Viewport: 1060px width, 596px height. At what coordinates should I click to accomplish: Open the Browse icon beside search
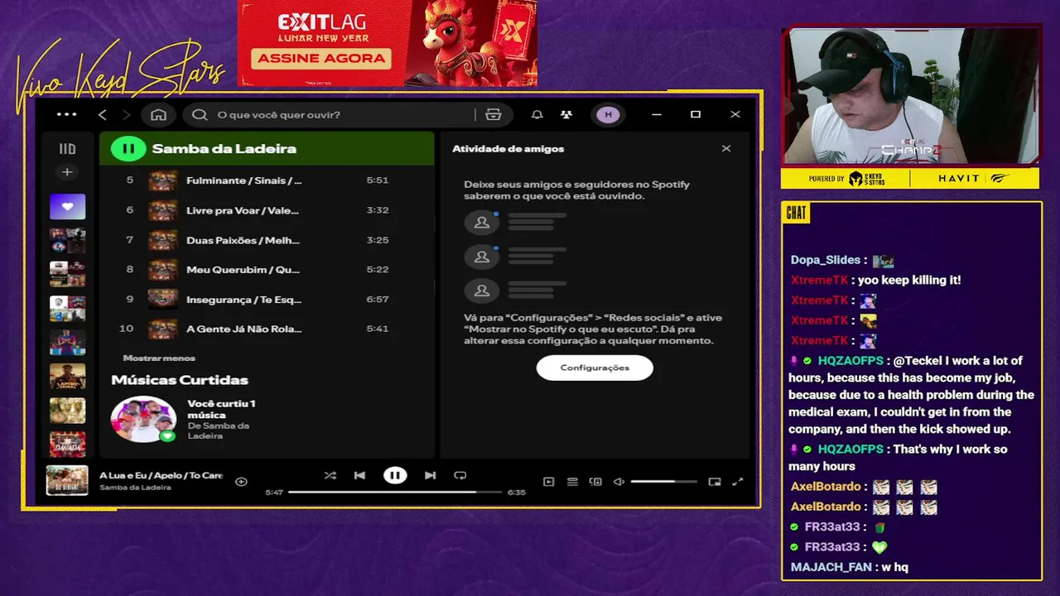[x=494, y=114]
